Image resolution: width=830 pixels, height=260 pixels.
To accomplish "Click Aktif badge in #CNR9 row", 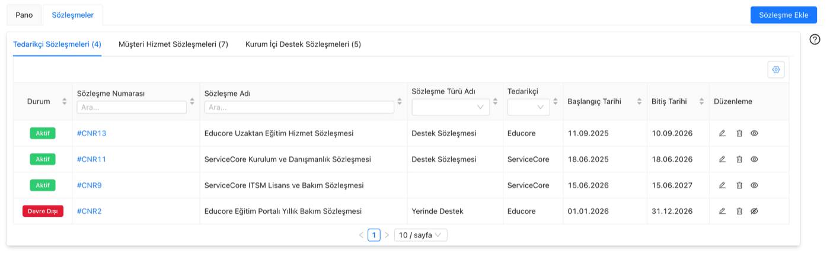I will coord(43,185).
